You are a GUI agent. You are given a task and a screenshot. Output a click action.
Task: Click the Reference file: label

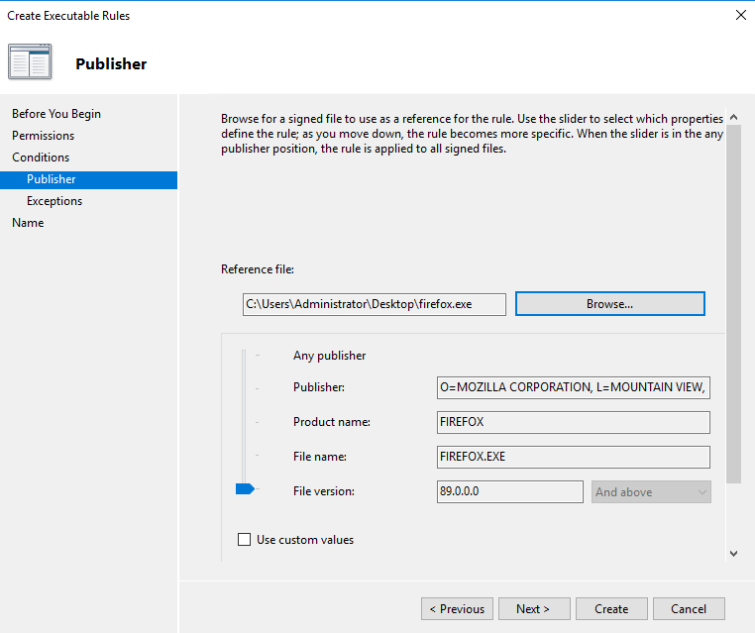pyautogui.click(x=258, y=269)
